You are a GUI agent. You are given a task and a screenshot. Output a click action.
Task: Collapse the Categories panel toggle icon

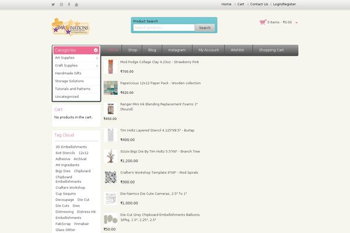96,50
